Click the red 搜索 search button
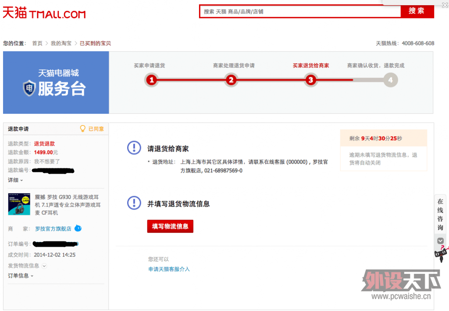The image size is (449, 311). (417, 11)
